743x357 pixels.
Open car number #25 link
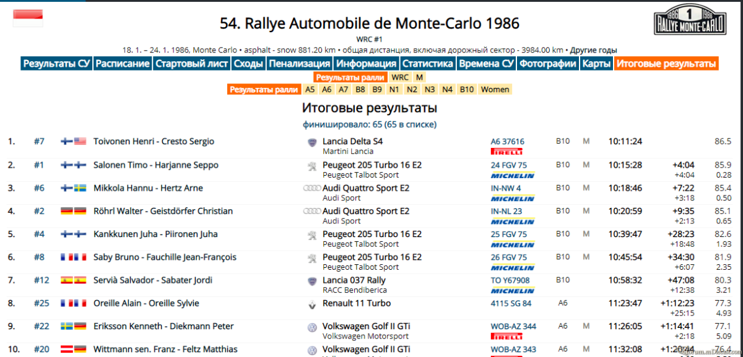(41, 304)
